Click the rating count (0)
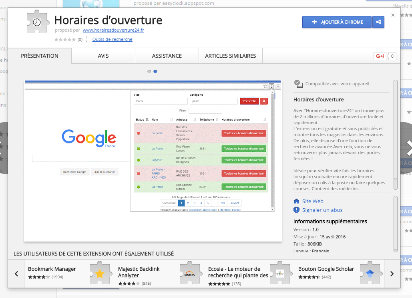 tap(80, 39)
